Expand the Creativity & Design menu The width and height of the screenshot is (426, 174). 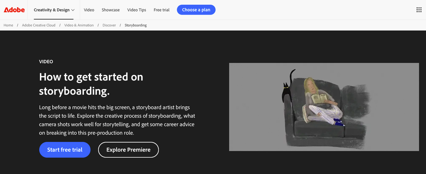(x=54, y=10)
